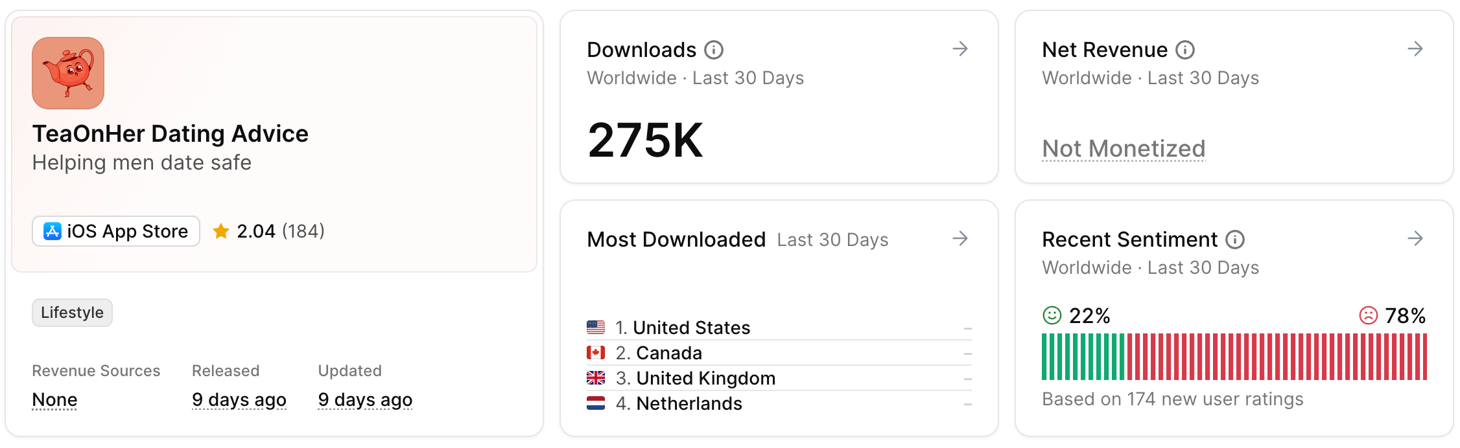Click the Net Revenue info icon
Screen dimensions: 1460x448
[1185, 50]
